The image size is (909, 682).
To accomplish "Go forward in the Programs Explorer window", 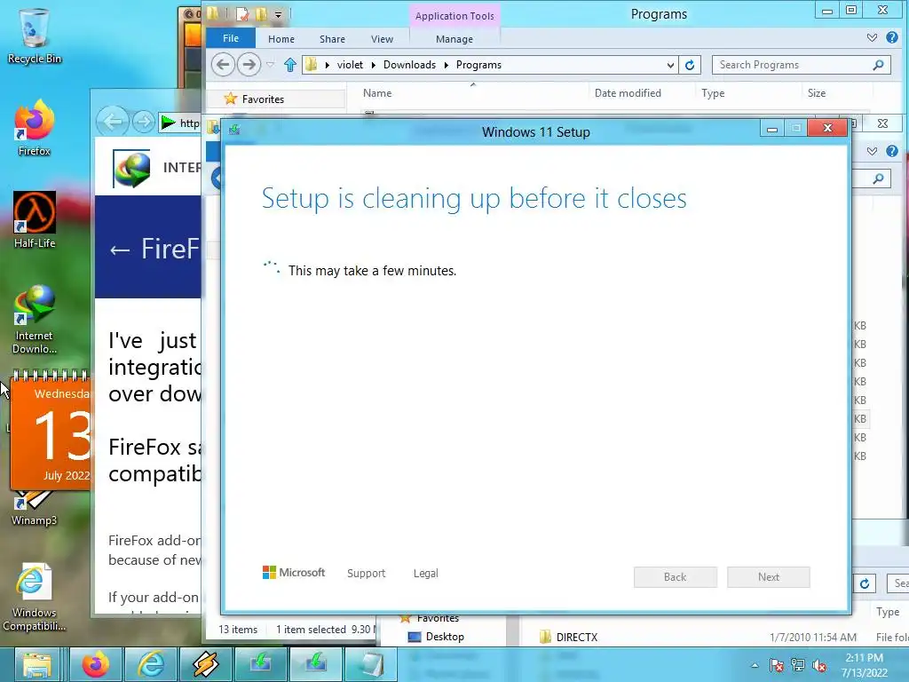I will point(249,64).
